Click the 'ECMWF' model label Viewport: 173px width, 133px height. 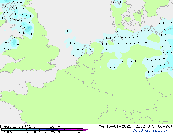(x=56, y=126)
